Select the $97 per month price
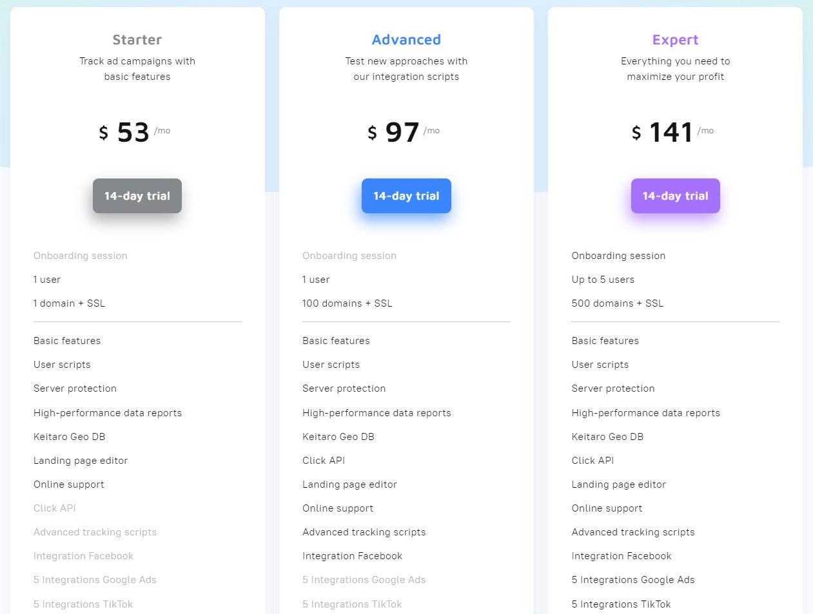The height and width of the screenshot is (614, 813). coord(404,132)
